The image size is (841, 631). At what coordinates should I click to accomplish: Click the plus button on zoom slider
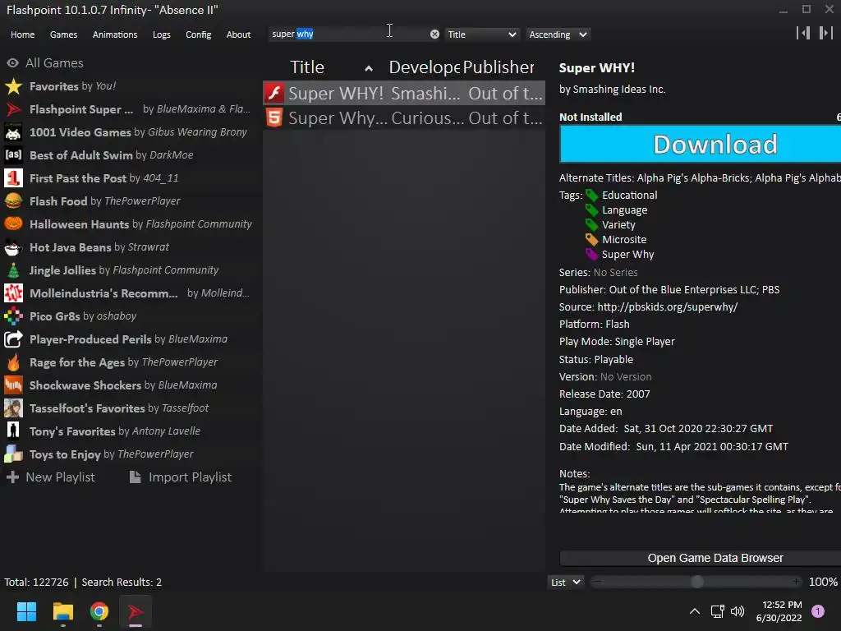[x=797, y=582]
